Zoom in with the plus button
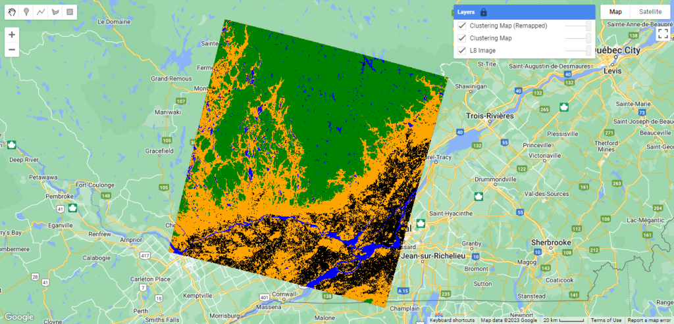This screenshot has height=324, width=674. click(12, 34)
